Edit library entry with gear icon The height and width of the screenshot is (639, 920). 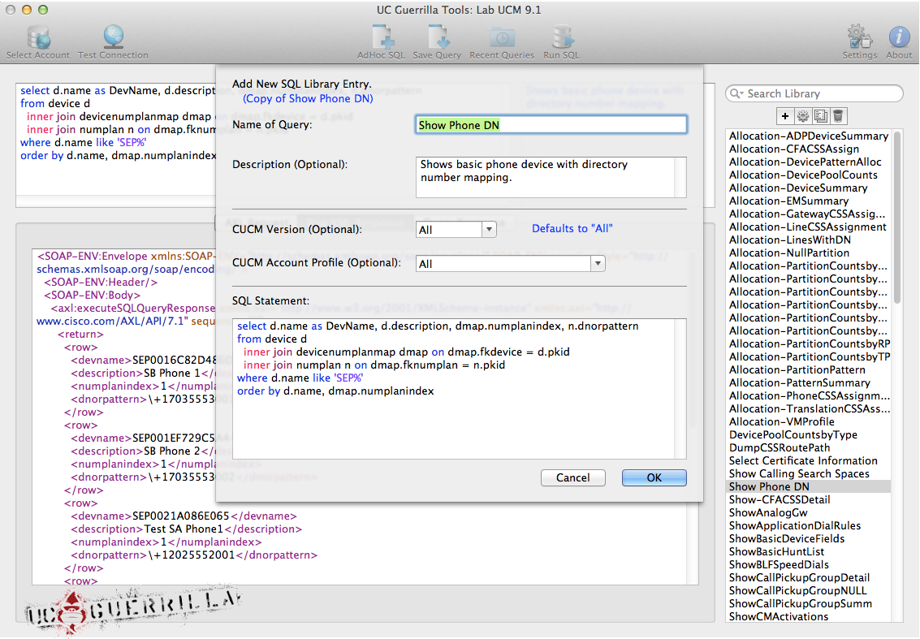pos(802,116)
